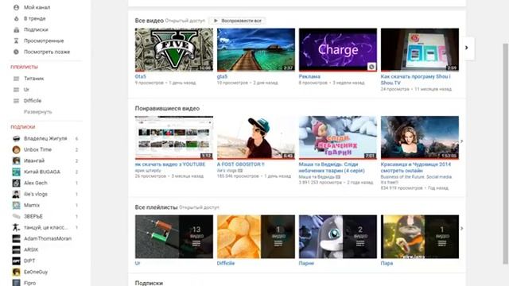Click the Unbox Time channel avatar
The image size is (509, 286).
pos(16,149)
